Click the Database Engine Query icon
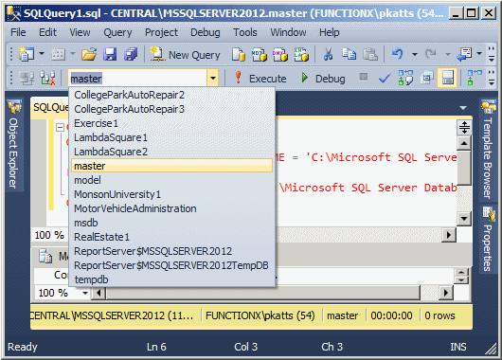This screenshot has height=360, width=502. pos(239,54)
